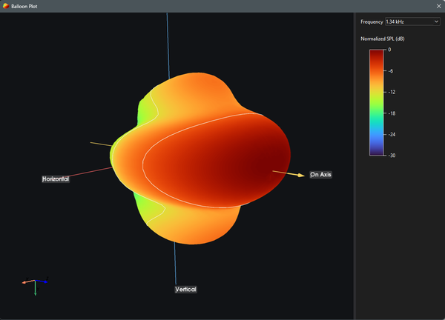Click the Horizontal axis label

click(x=56, y=179)
